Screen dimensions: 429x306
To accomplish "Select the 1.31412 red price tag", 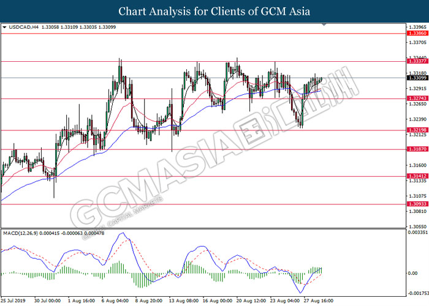I will [x=417, y=176].
